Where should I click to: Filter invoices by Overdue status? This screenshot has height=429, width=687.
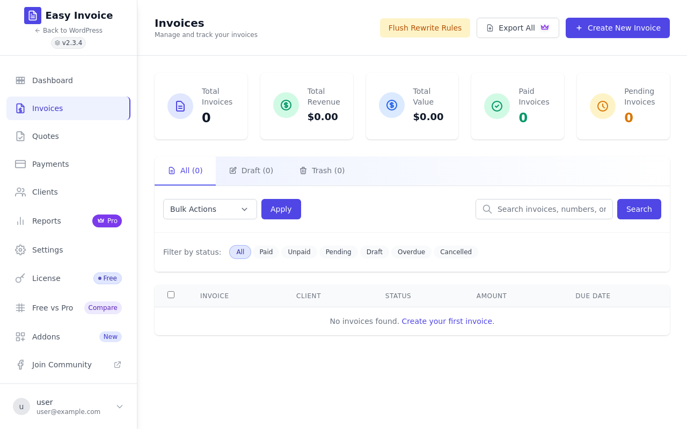click(411, 252)
